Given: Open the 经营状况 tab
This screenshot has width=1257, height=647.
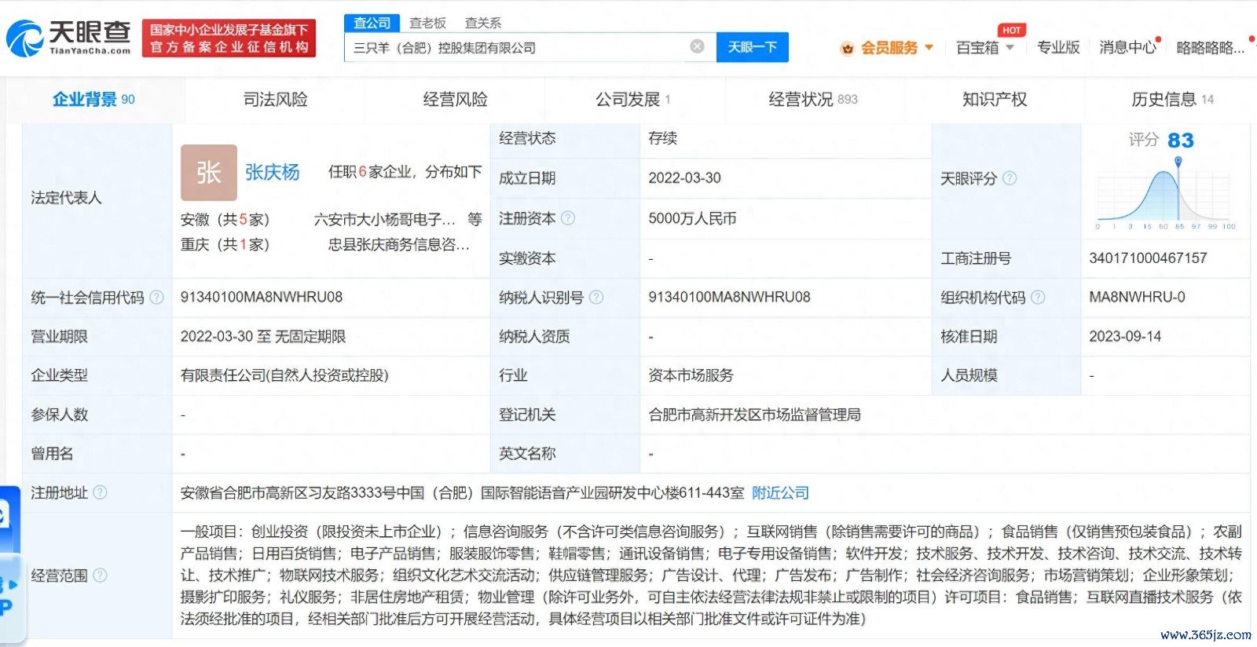Looking at the screenshot, I should click(813, 100).
